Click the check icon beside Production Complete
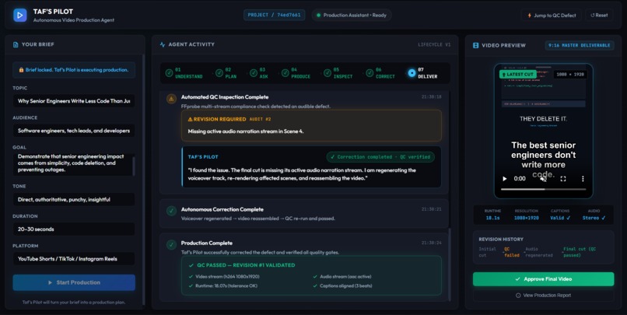627x315 pixels. coord(172,244)
